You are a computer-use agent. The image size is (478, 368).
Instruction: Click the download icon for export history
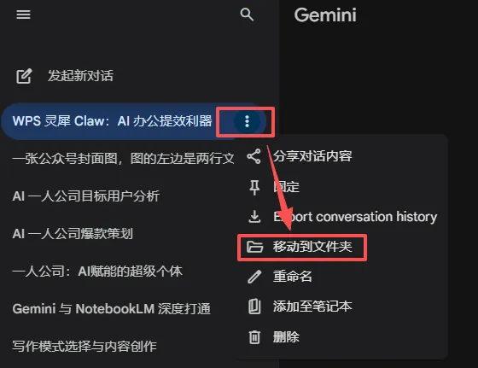coord(254,217)
